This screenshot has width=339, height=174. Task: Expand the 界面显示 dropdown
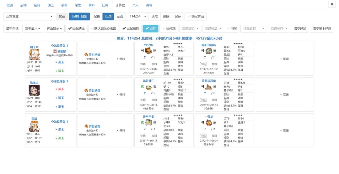(x=54, y=28)
